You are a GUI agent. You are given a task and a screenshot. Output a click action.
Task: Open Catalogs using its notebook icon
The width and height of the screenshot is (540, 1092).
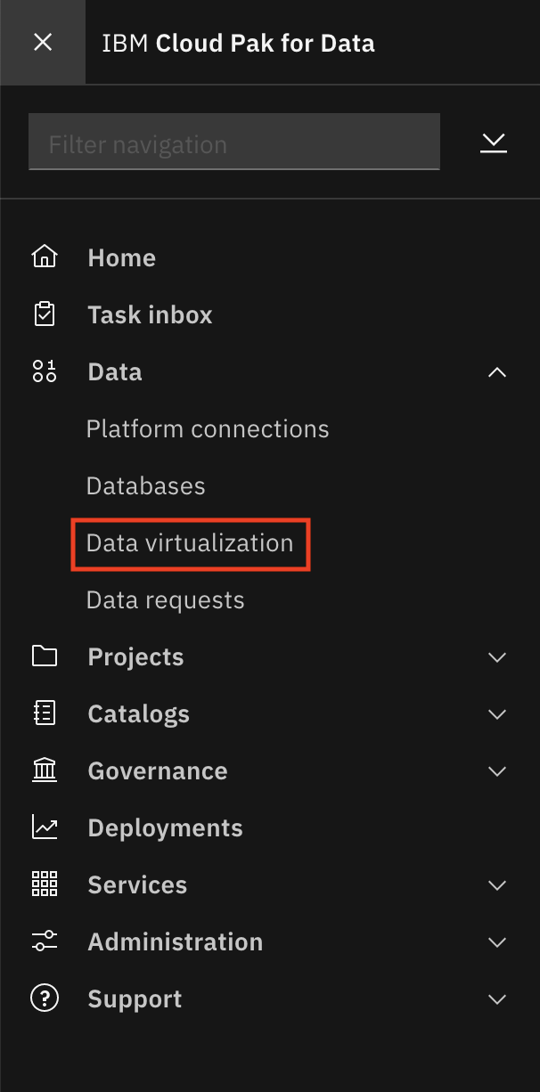click(x=45, y=713)
